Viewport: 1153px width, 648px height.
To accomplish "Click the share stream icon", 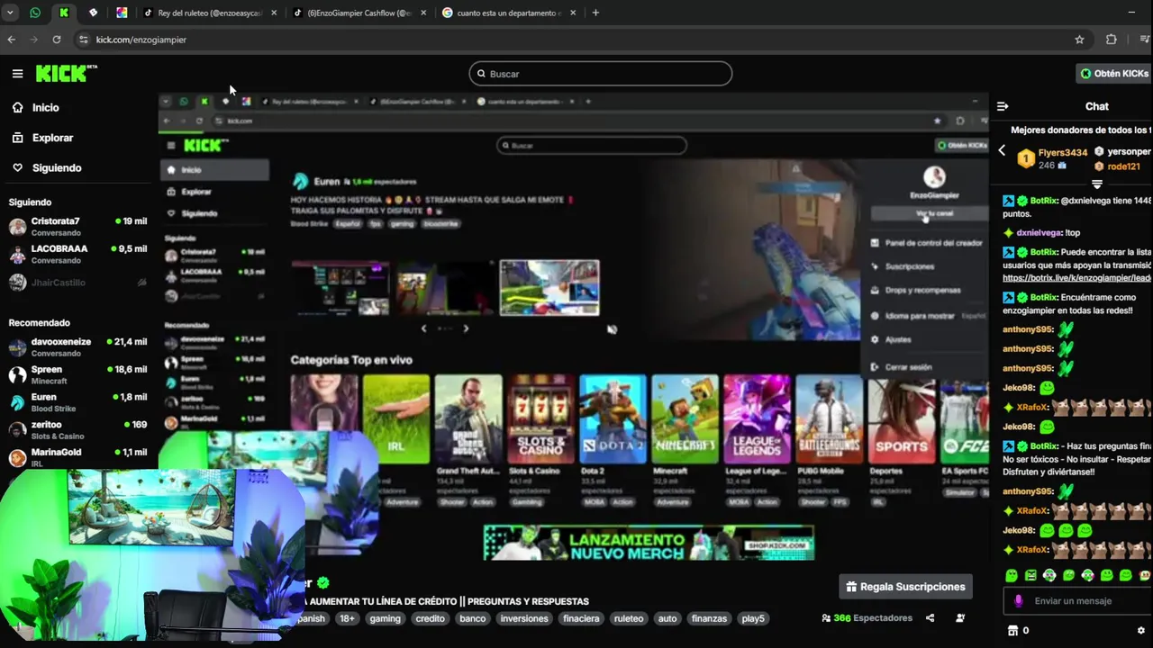I will (x=930, y=618).
